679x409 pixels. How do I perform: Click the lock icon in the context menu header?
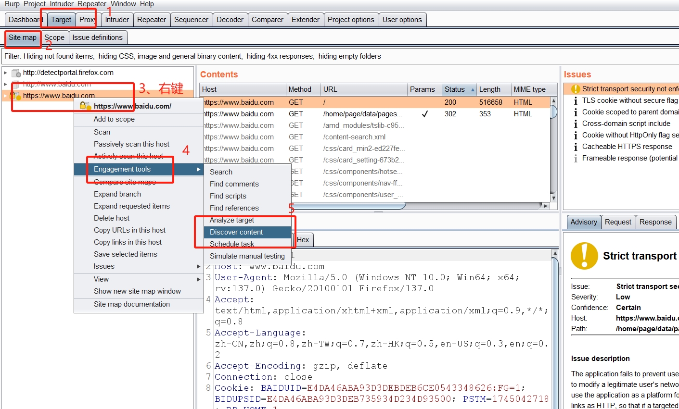point(85,106)
